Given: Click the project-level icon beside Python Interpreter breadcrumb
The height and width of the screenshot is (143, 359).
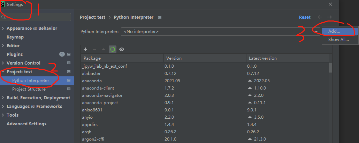Looking at the screenshot, I should [x=160, y=17].
